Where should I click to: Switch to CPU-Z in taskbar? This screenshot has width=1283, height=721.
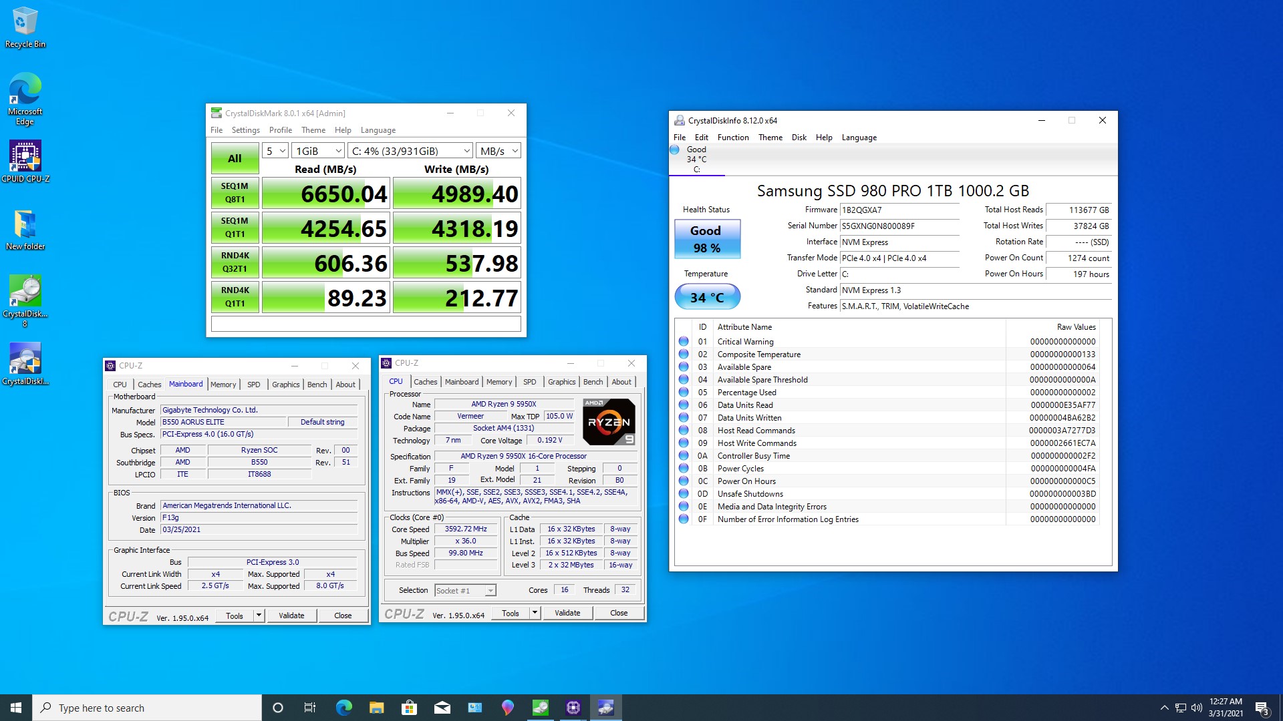573,708
